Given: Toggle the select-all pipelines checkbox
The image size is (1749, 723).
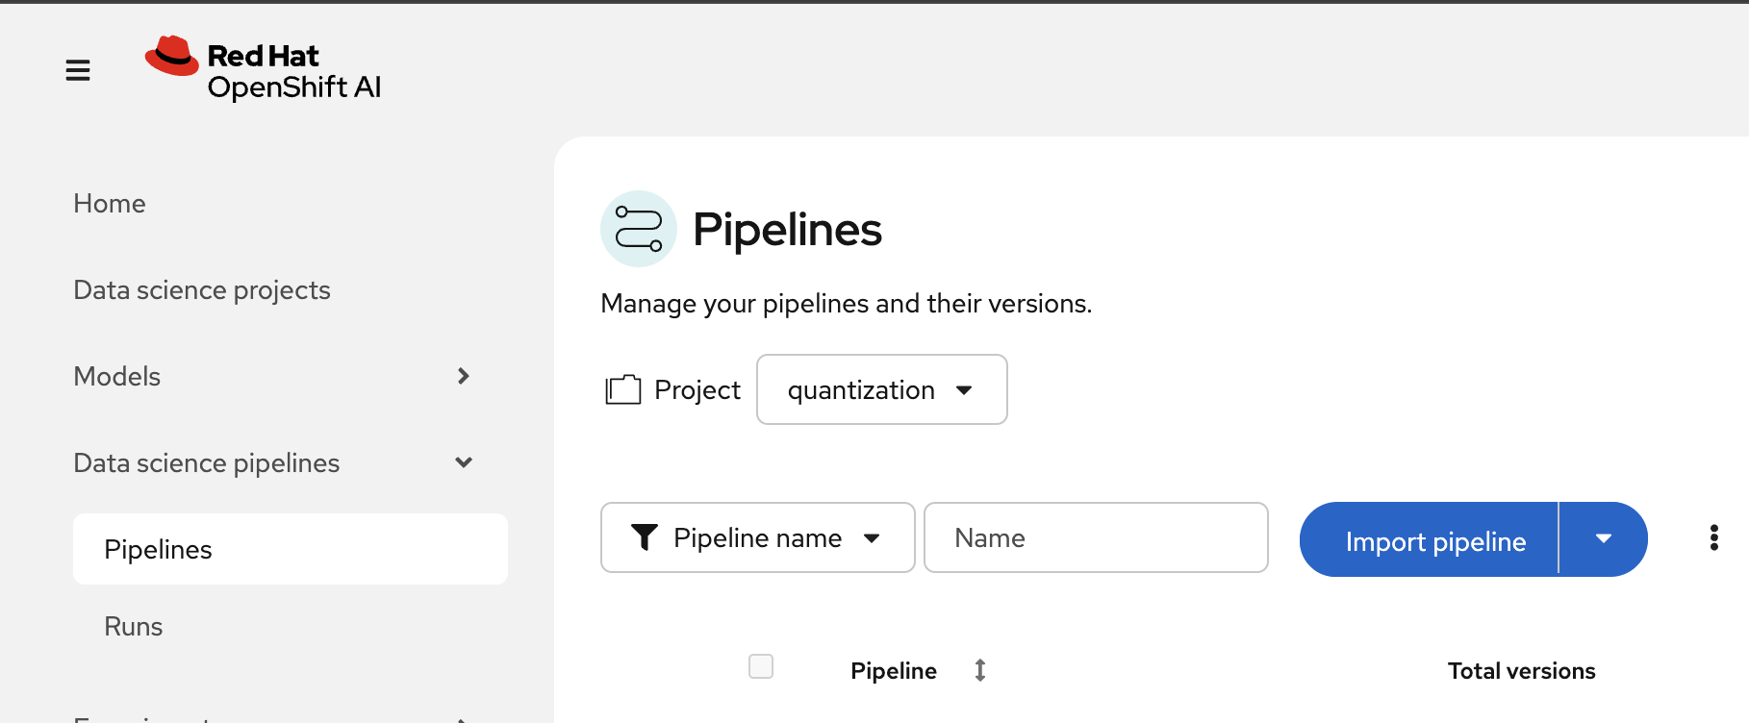Looking at the screenshot, I should (x=761, y=666).
